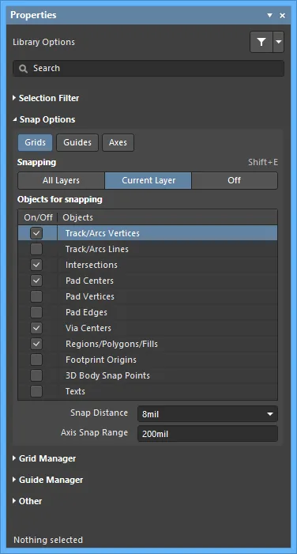Select the 3D Body Snap Points label

pos(107,375)
